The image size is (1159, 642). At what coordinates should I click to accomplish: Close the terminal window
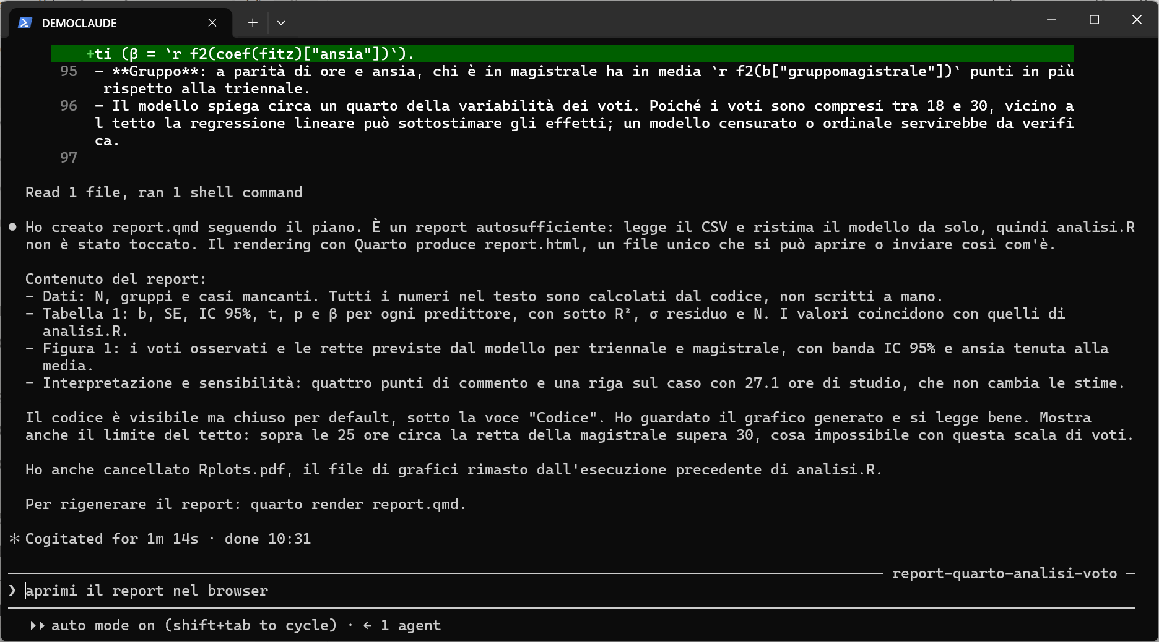(x=1137, y=20)
